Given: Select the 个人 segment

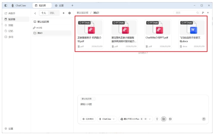Looking at the screenshot, I should click(x=44, y=13).
